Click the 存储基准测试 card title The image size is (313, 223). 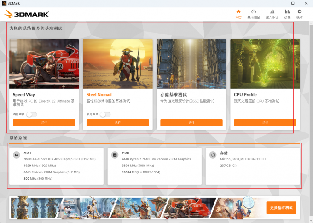pyautogui.click(x=174, y=95)
